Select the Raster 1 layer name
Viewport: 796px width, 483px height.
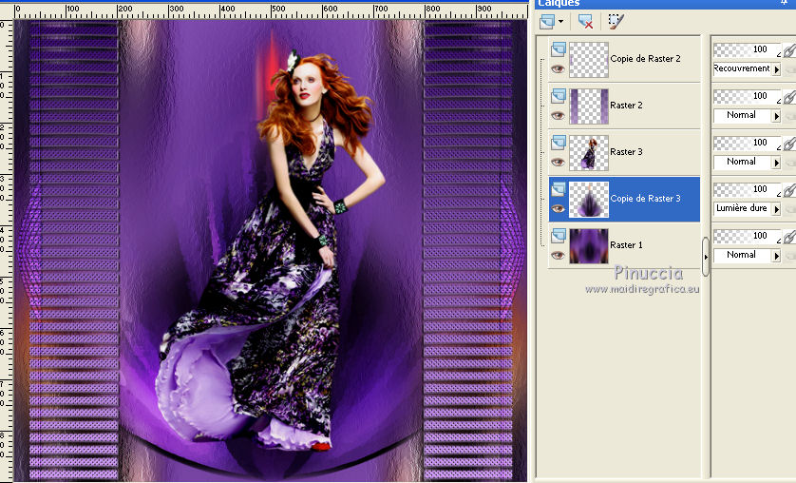626,245
